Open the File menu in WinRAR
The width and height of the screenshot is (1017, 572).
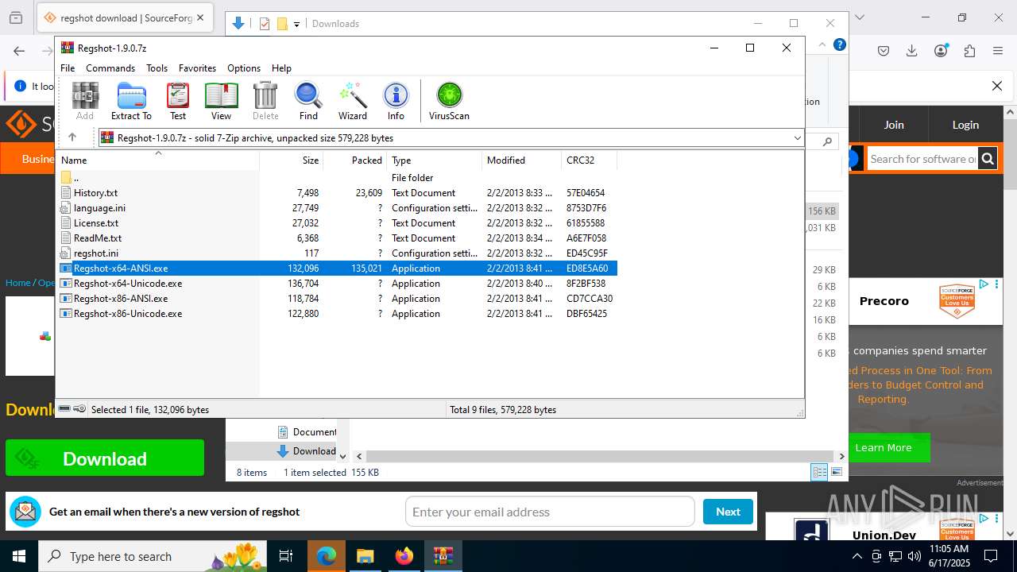click(68, 68)
